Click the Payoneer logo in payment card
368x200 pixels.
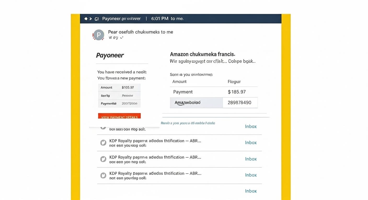(x=110, y=55)
